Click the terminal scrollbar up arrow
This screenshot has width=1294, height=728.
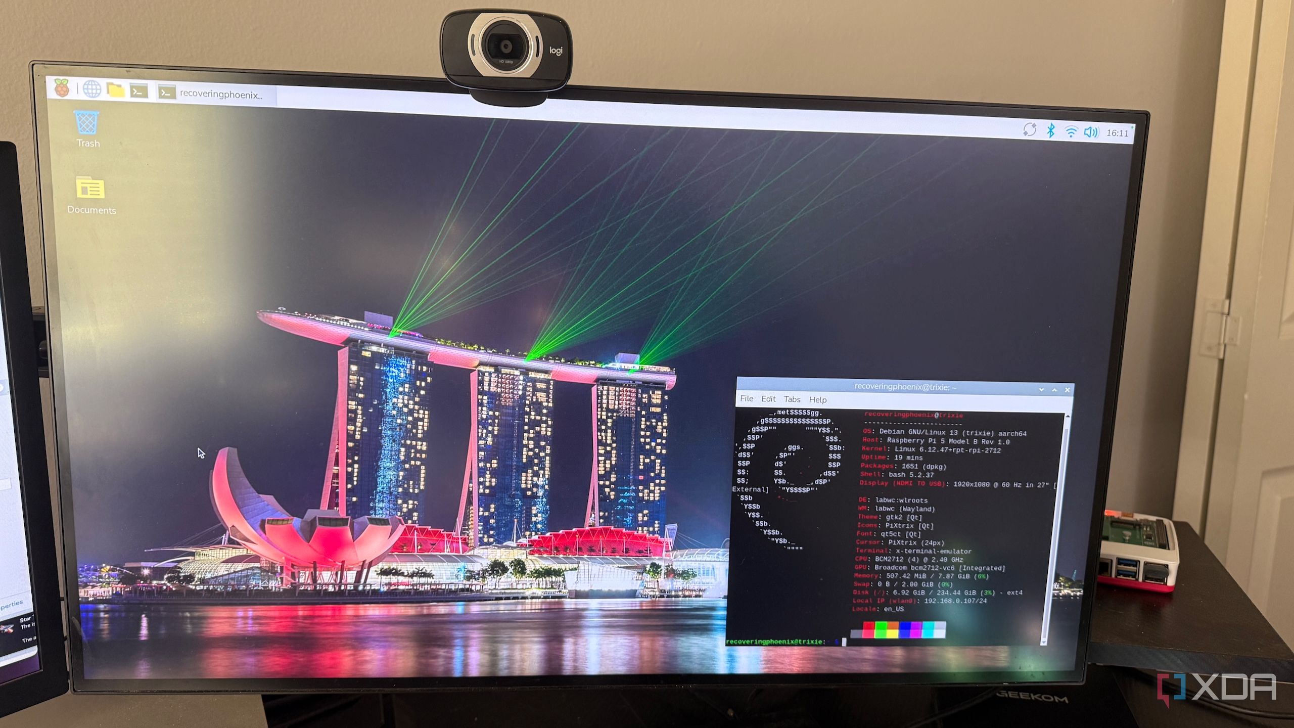pyautogui.click(x=1068, y=416)
